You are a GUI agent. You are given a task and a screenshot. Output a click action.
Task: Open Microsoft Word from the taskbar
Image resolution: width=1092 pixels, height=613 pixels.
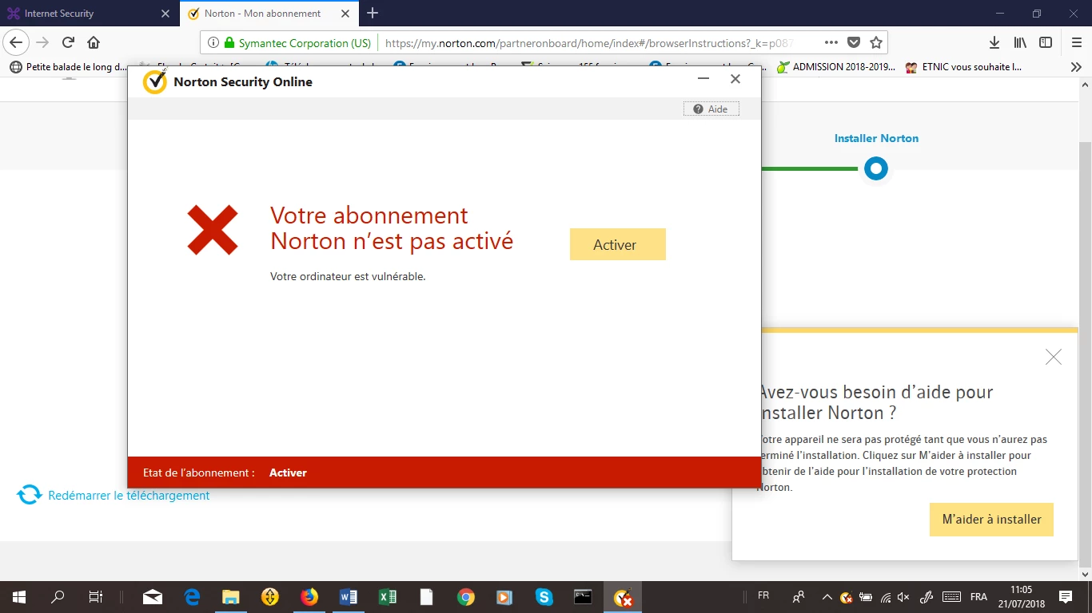point(349,597)
